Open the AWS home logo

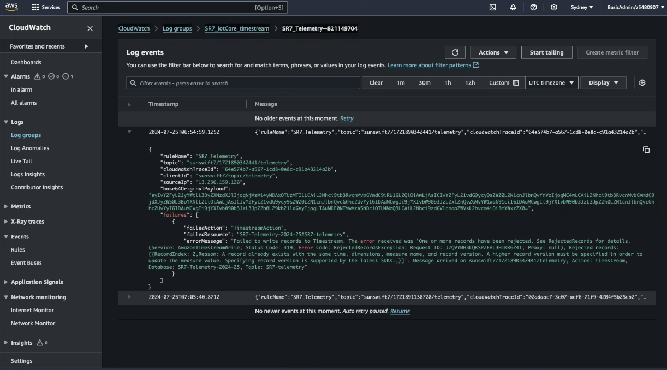[11, 7]
